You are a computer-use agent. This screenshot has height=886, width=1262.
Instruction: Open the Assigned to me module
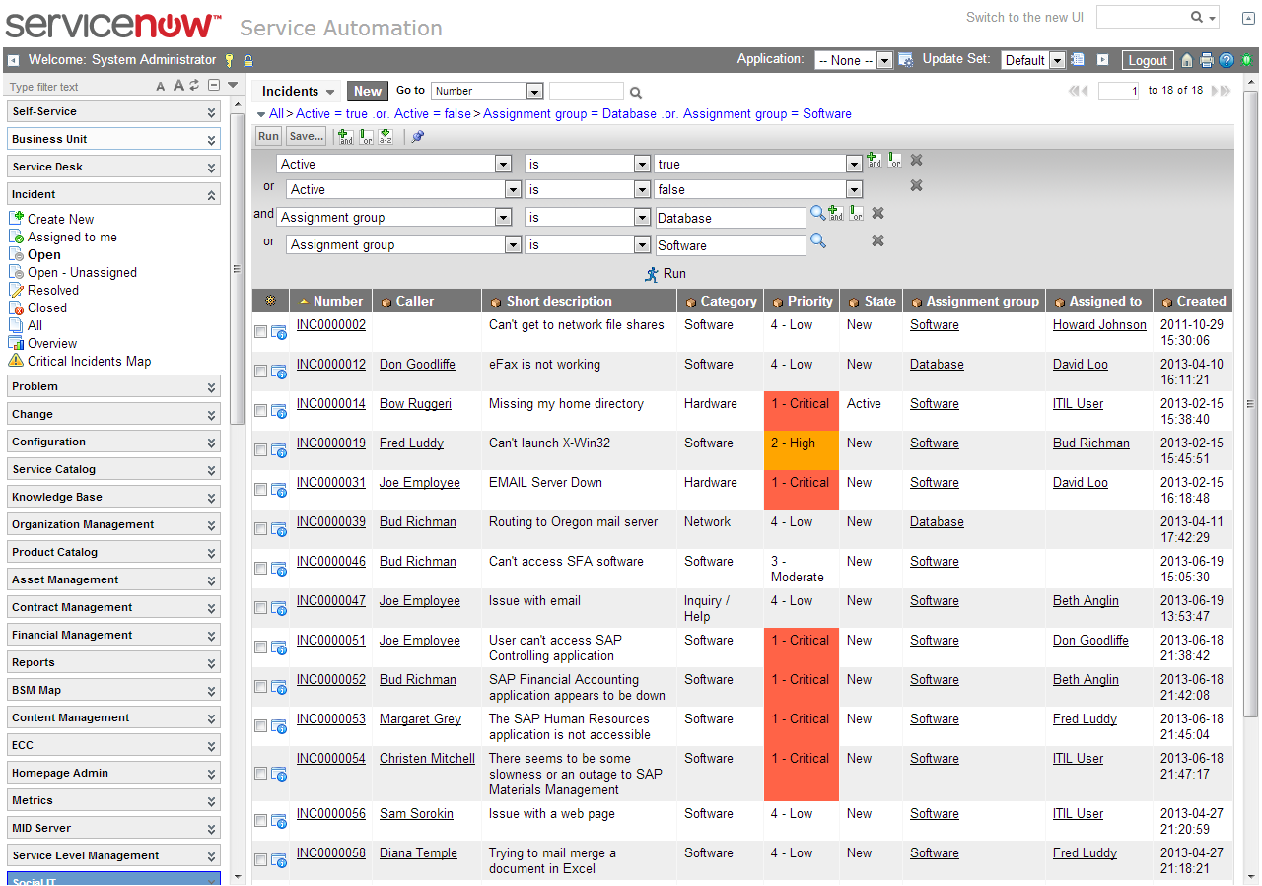click(x=72, y=237)
